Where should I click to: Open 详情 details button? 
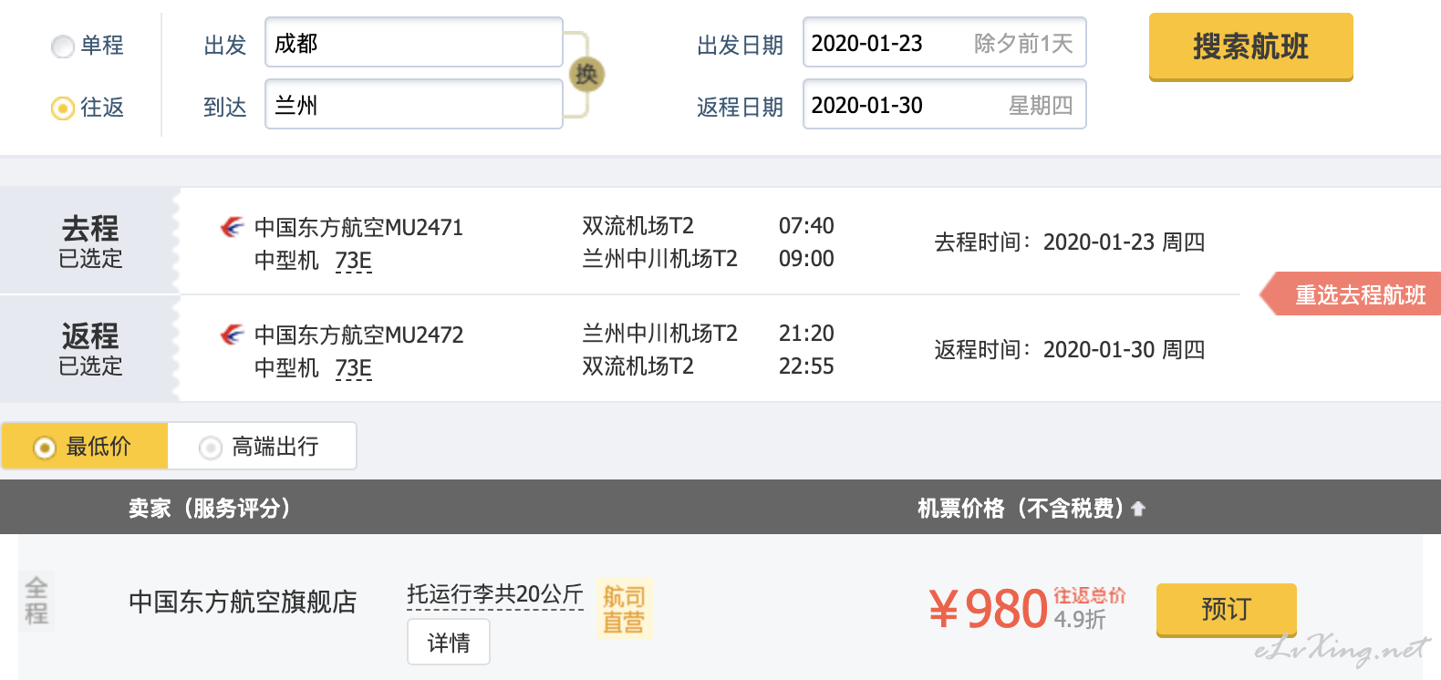[x=448, y=643]
